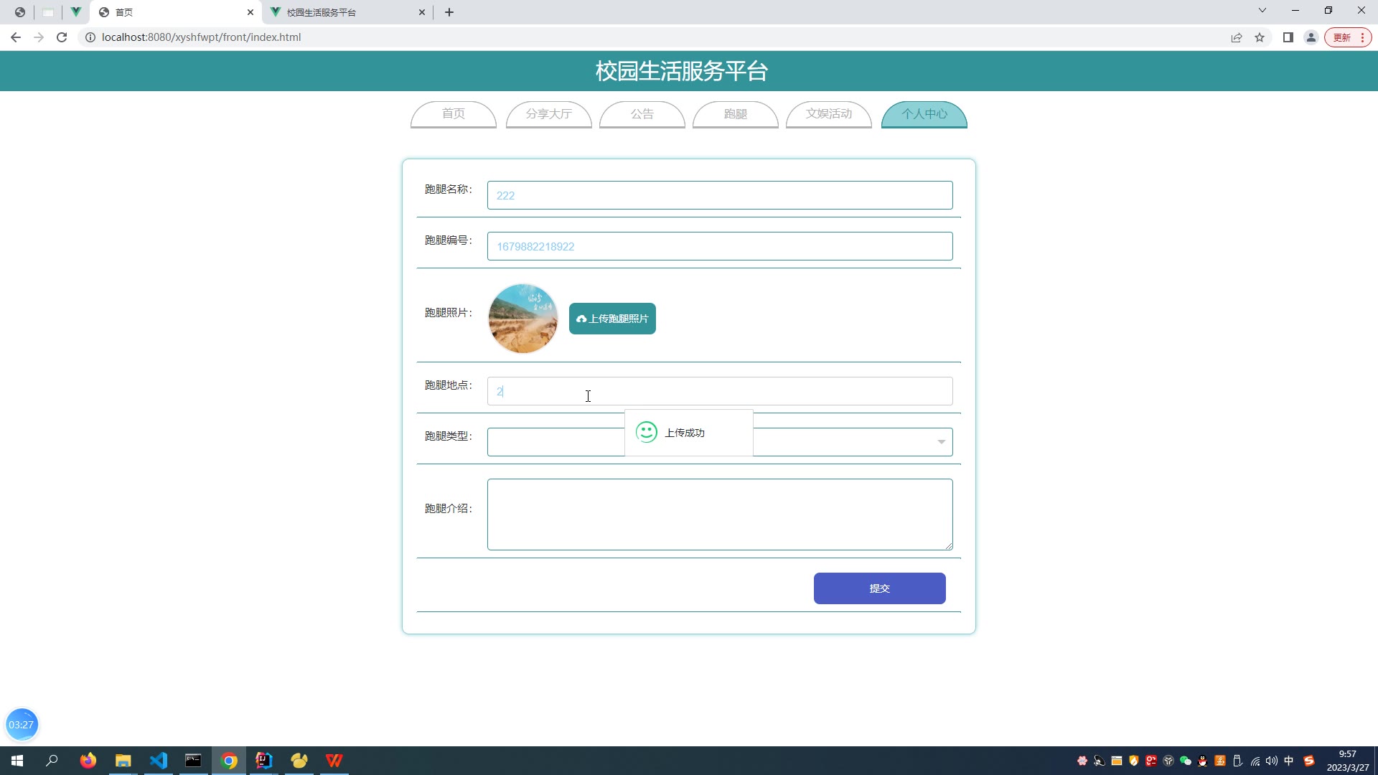Image resolution: width=1378 pixels, height=775 pixels.
Task: Open IntelliJ IDEA from the taskbar
Action: (264, 761)
